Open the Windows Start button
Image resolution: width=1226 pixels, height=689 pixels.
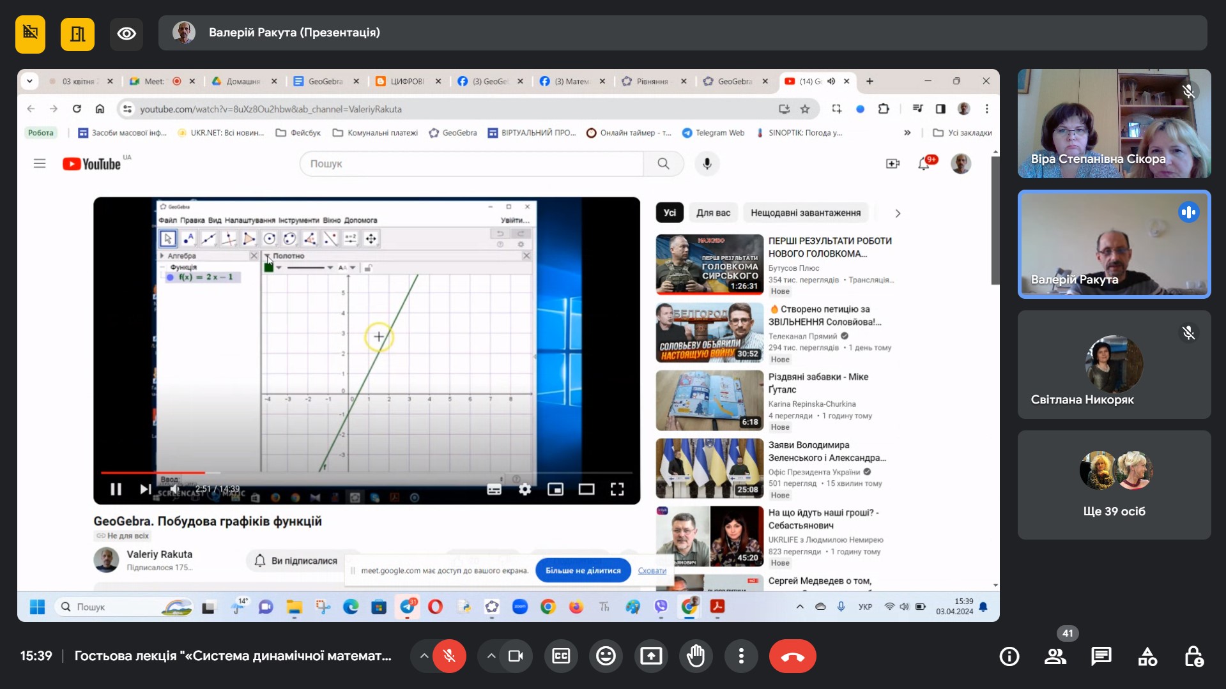click(37, 607)
